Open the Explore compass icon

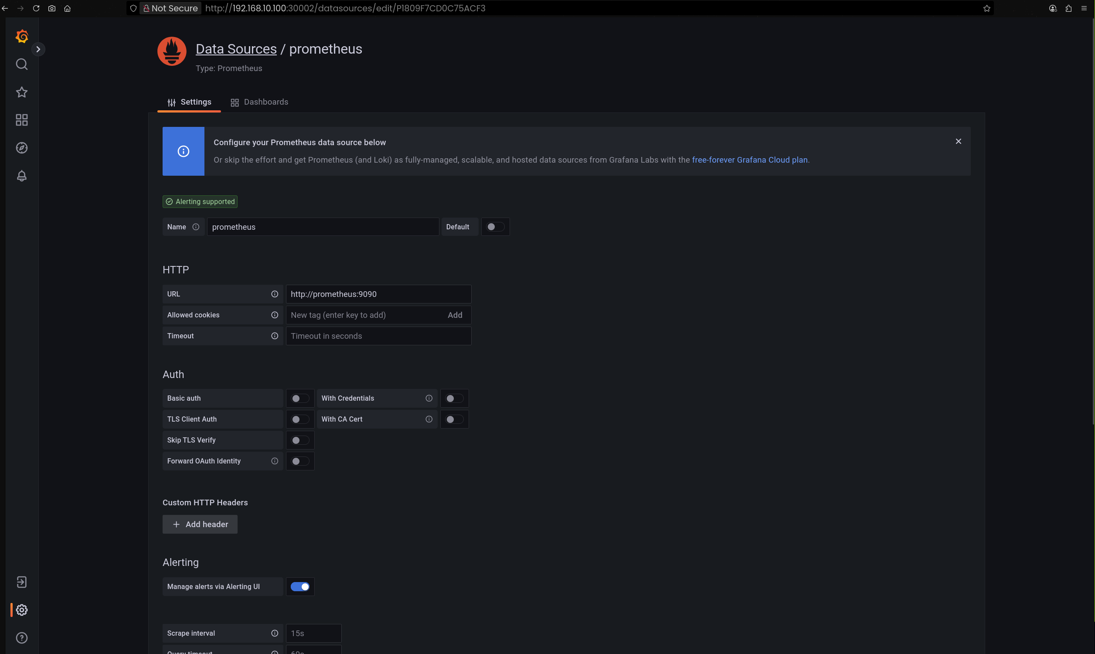22,148
